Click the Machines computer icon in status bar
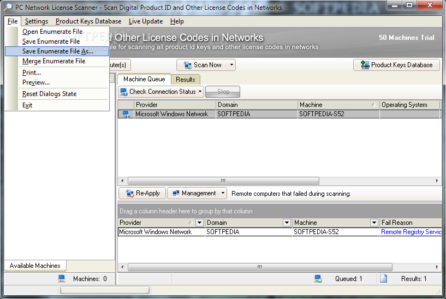The height and width of the screenshot is (299, 446). [x=62, y=278]
